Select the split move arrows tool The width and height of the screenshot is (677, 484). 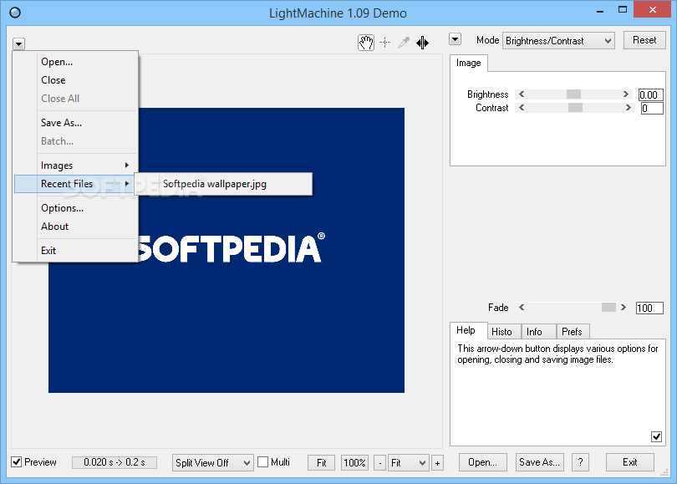click(422, 43)
